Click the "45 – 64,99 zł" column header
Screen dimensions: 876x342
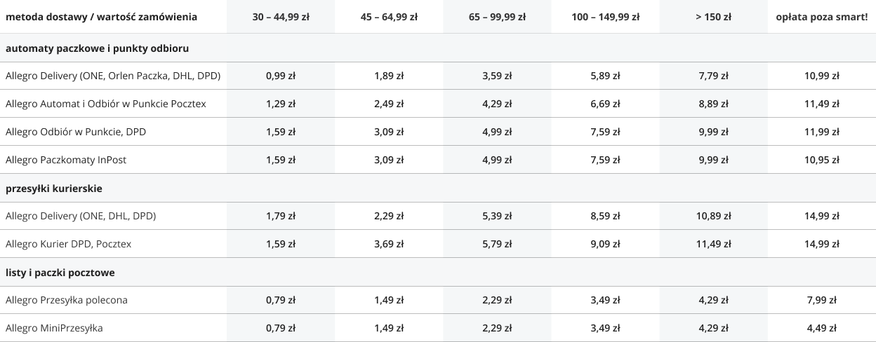coord(389,17)
